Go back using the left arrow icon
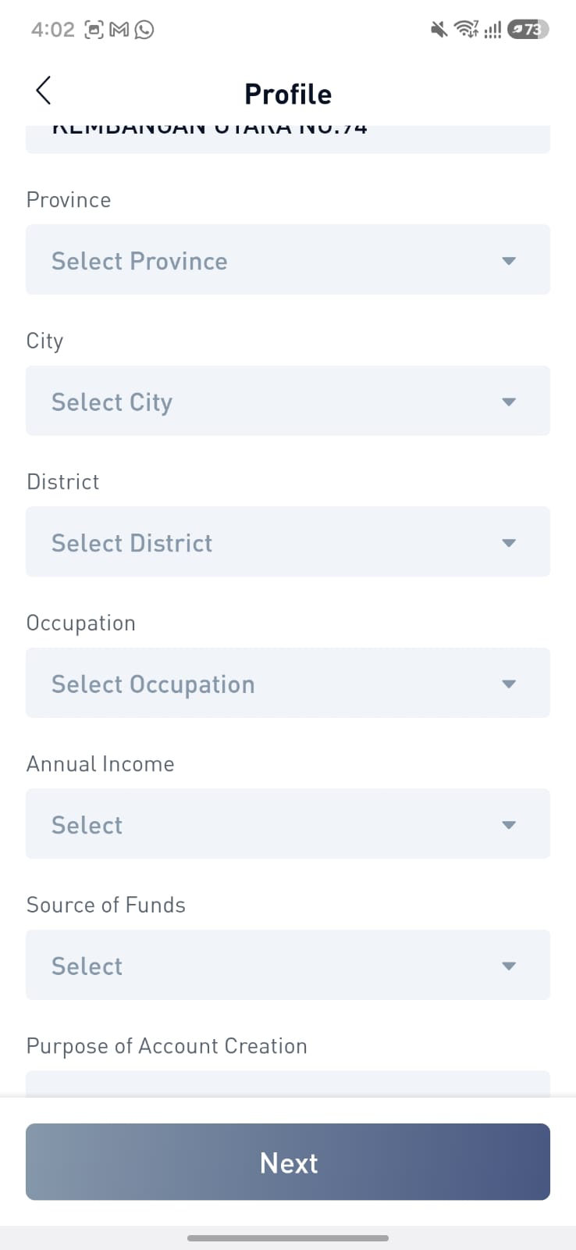The width and height of the screenshot is (576, 1250). (44, 91)
